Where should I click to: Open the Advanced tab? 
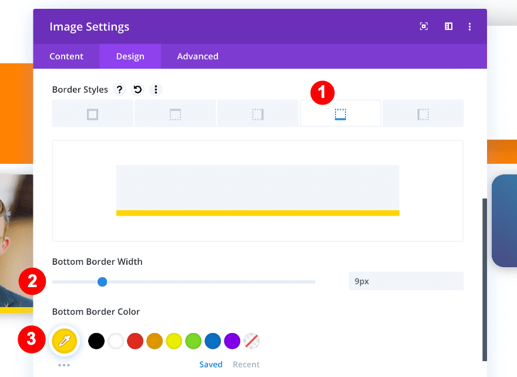coord(197,56)
